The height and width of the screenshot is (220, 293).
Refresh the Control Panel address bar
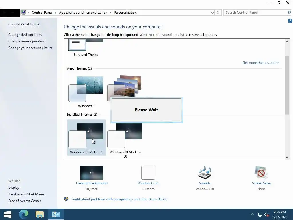[218, 13]
